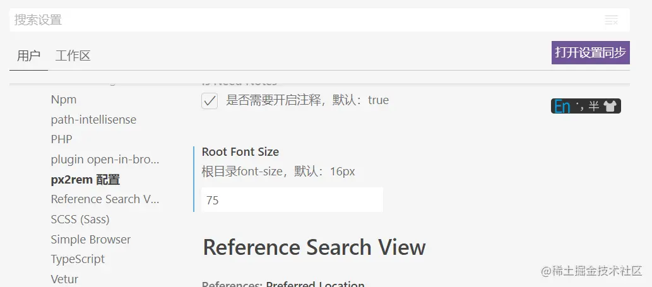Click the Root Font Size input showing 75
This screenshot has height=287, width=652.
coord(292,200)
